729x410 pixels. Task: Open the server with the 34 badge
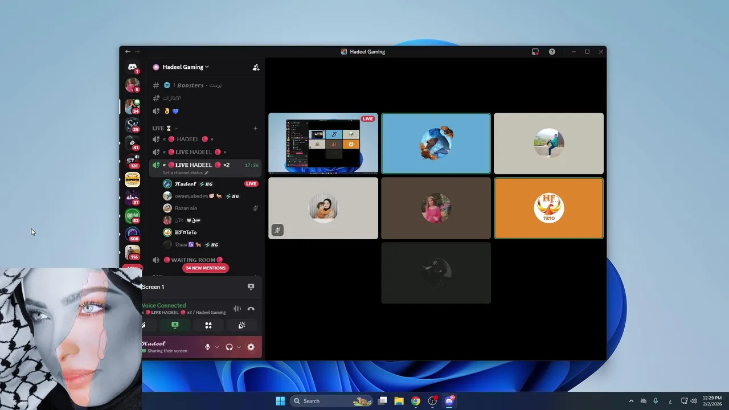pos(132,106)
